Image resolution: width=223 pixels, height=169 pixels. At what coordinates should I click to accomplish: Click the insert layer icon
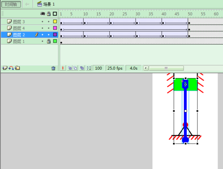point(4,68)
